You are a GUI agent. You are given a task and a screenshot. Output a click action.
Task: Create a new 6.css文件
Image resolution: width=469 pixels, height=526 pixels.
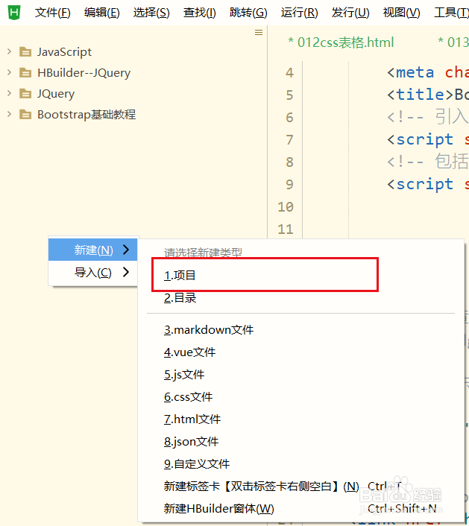(x=188, y=397)
